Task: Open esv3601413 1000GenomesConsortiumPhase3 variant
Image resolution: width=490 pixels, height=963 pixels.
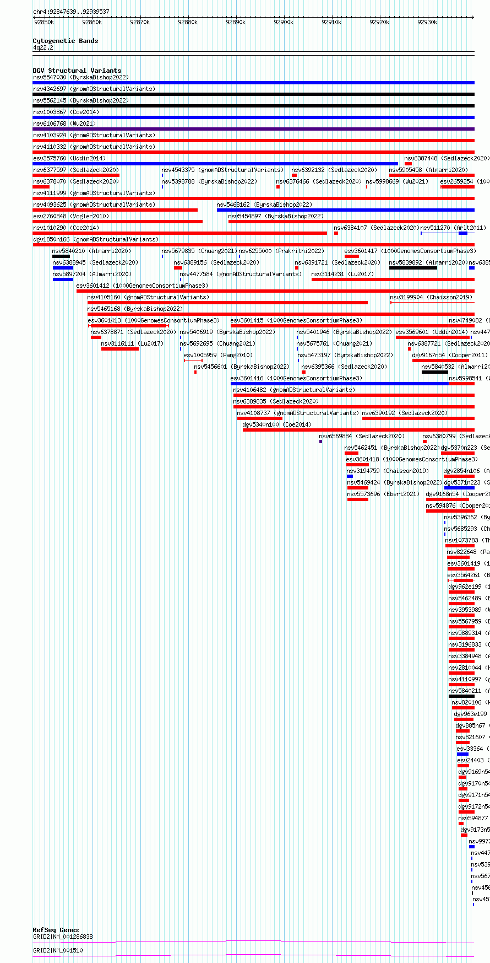Action: tap(154, 321)
